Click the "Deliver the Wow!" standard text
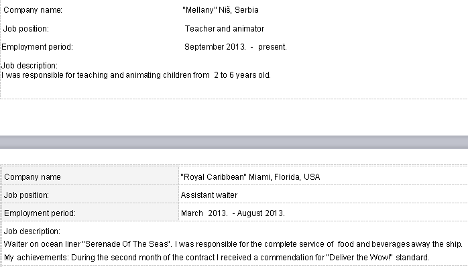The width and height of the screenshot is (468, 267). 377,257
